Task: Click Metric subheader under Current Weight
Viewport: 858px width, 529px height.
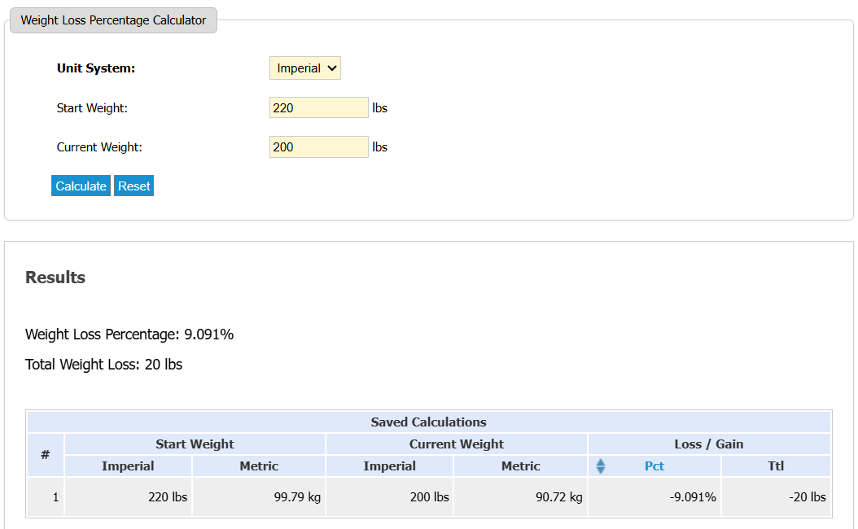Action: (520, 466)
